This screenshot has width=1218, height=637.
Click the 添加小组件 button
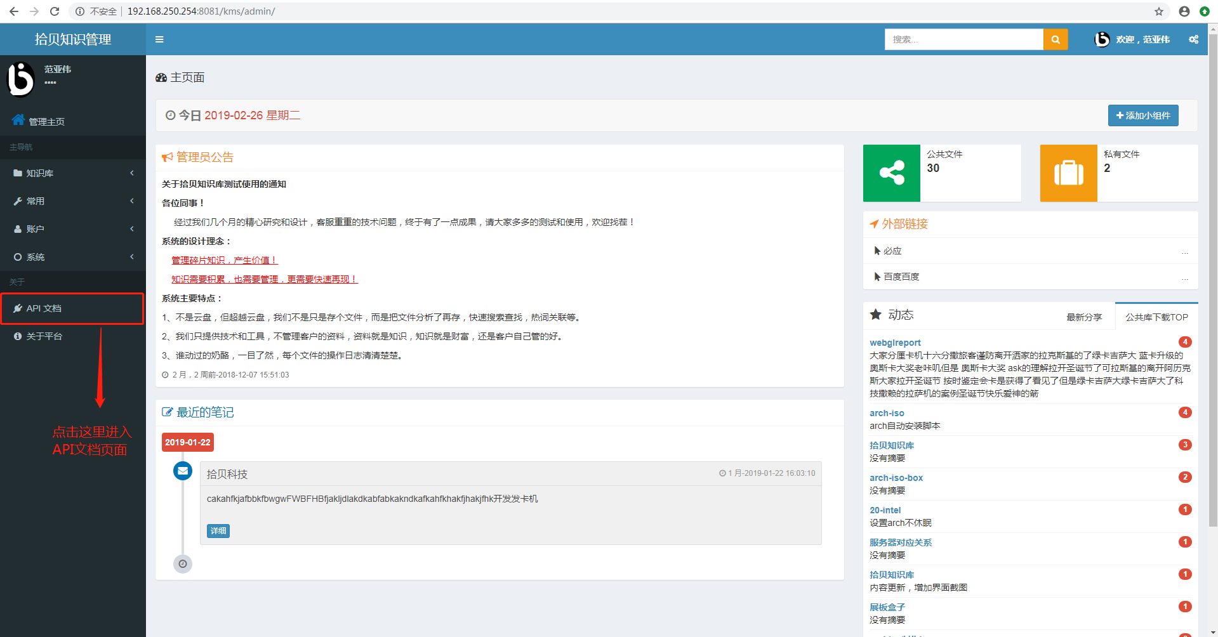(x=1143, y=115)
